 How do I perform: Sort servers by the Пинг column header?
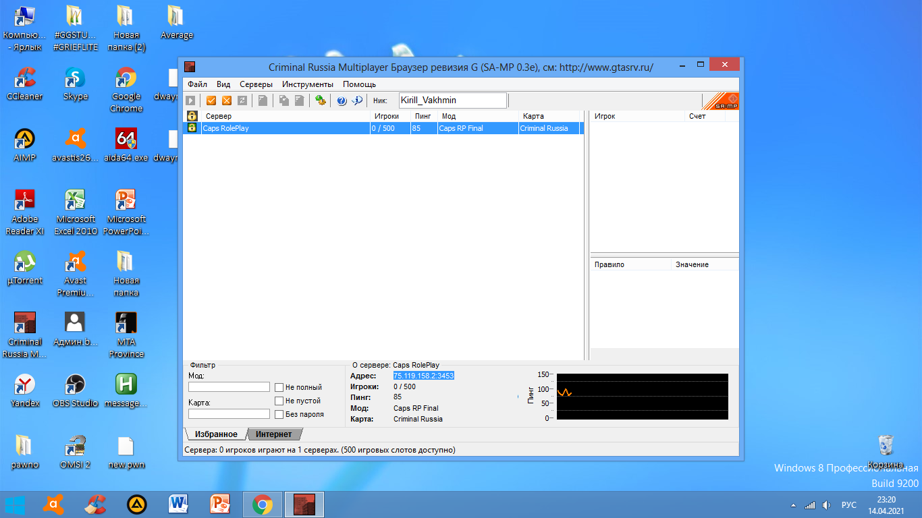coord(424,116)
